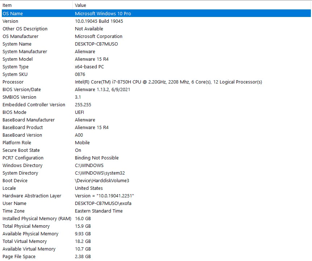This screenshot has height=261, width=312.
Task: Click the UEFI value
Action: pyautogui.click(x=79, y=112)
